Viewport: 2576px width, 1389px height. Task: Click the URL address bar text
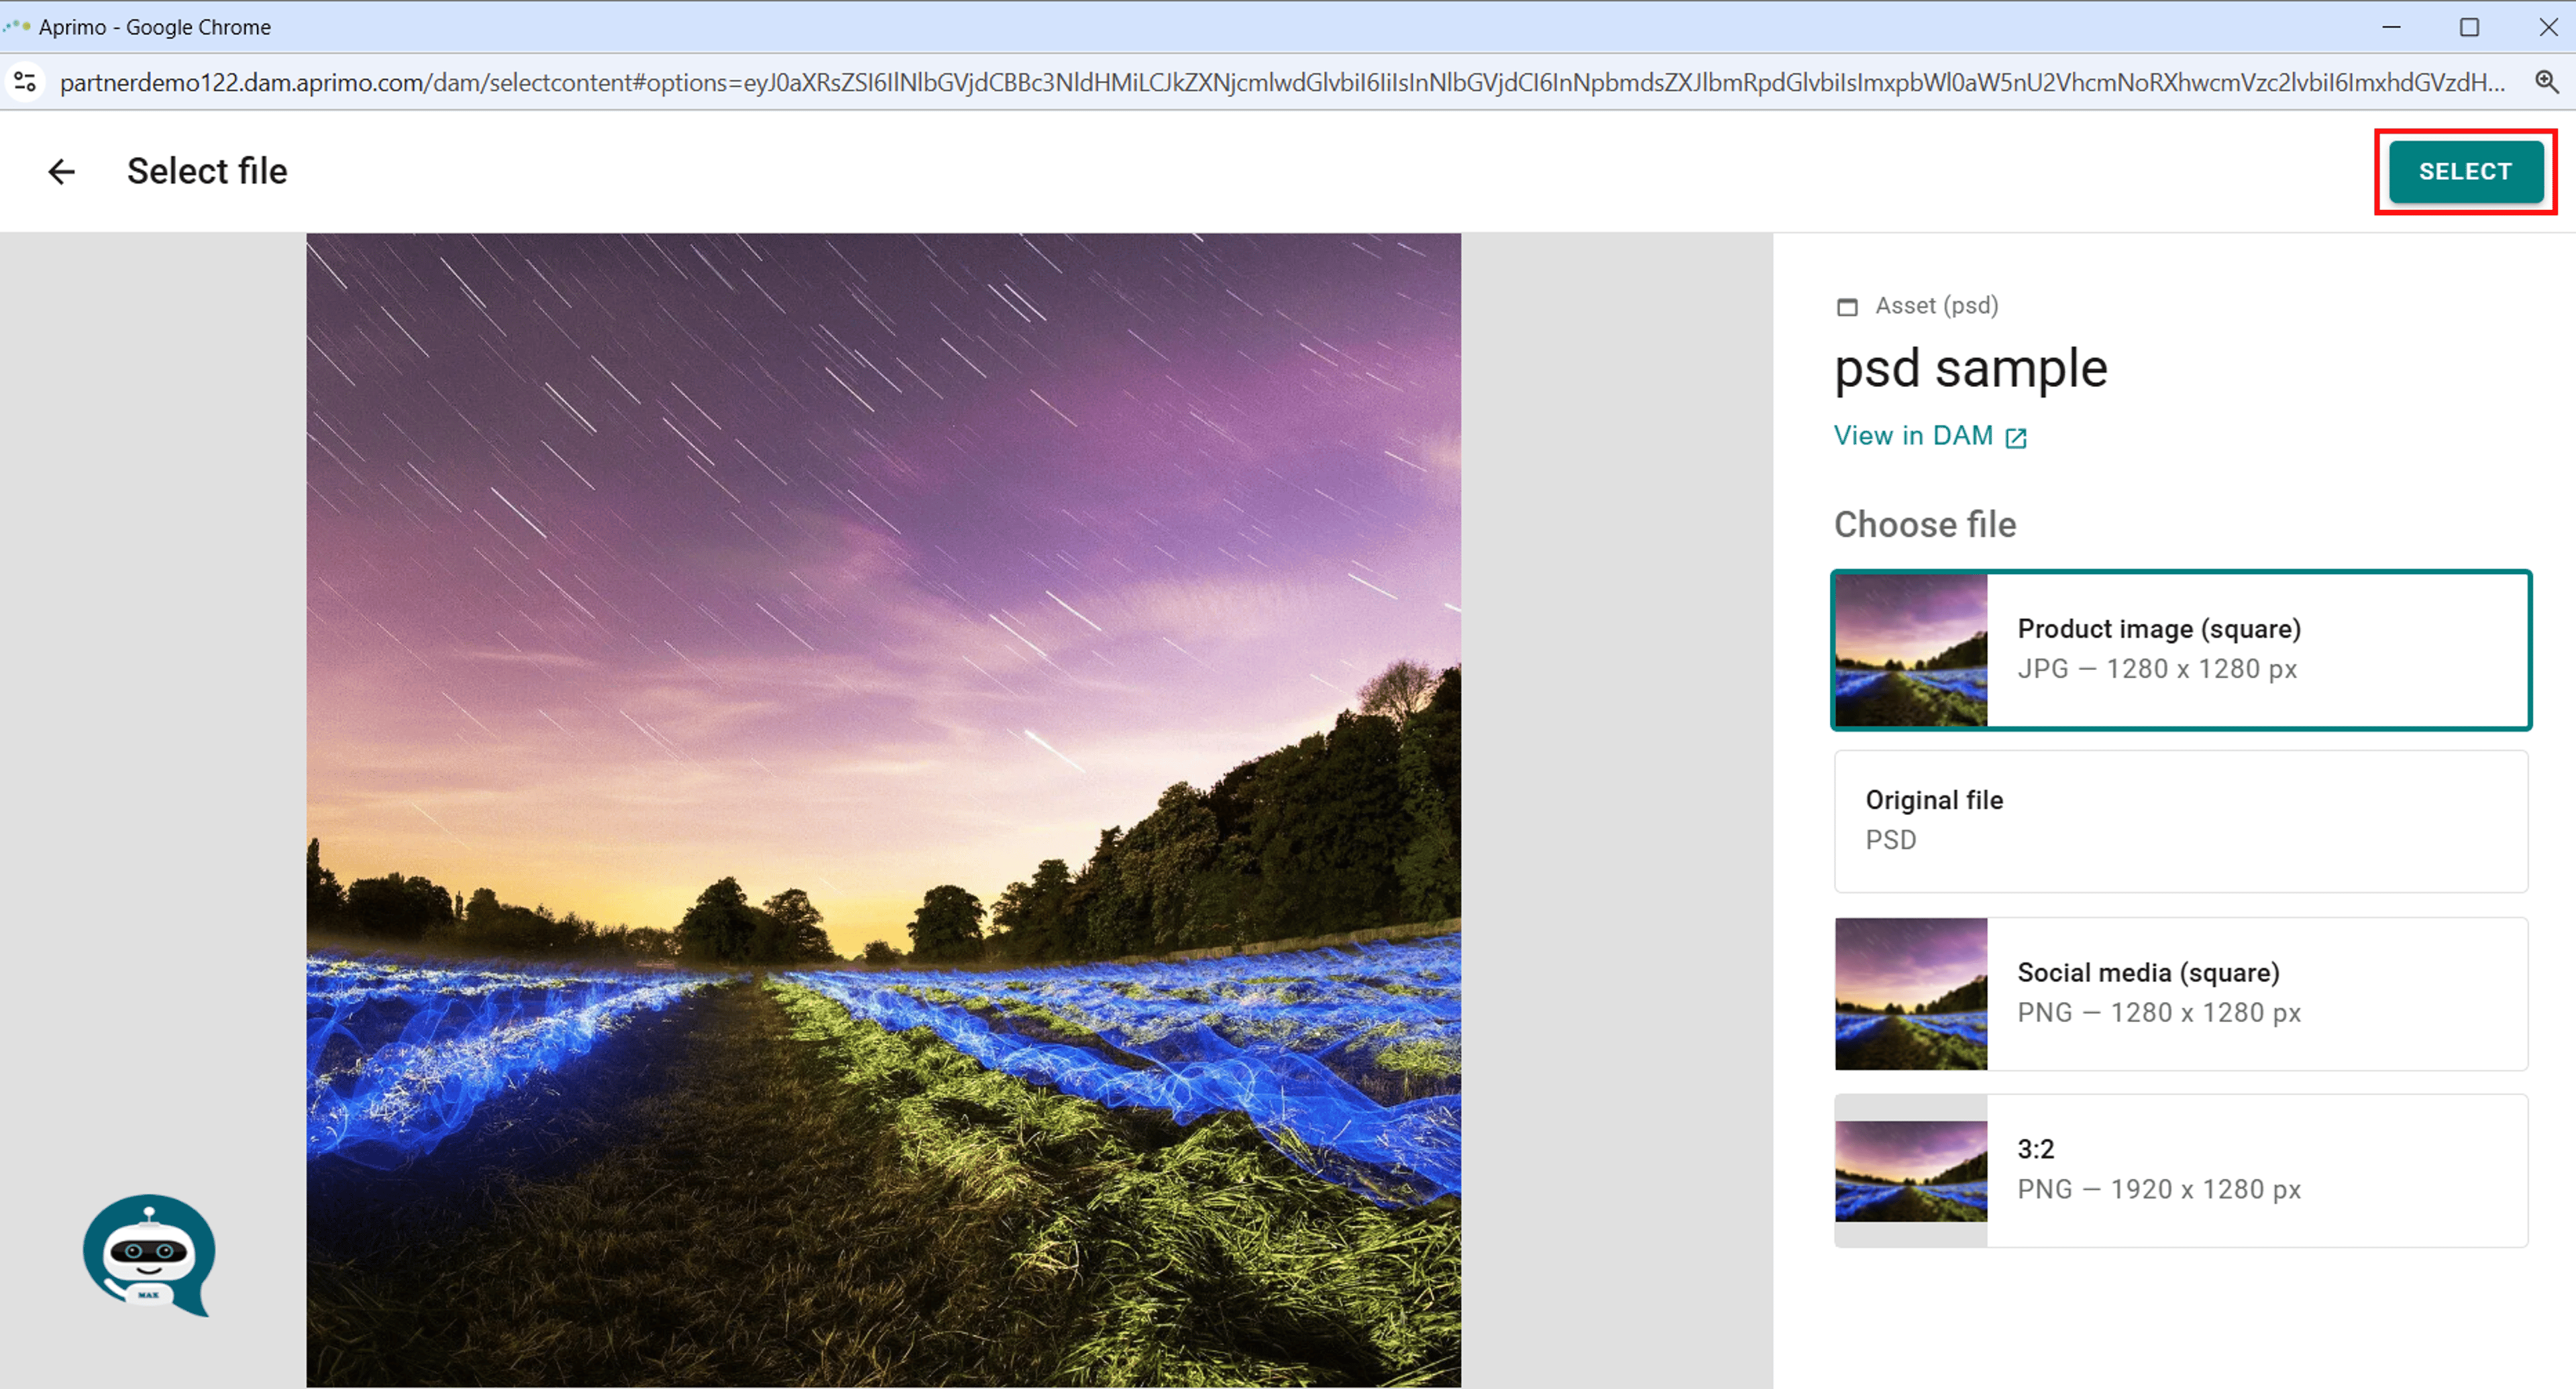coord(1282,82)
